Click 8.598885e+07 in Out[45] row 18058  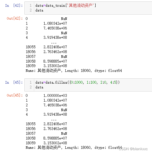tap(55, 138)
